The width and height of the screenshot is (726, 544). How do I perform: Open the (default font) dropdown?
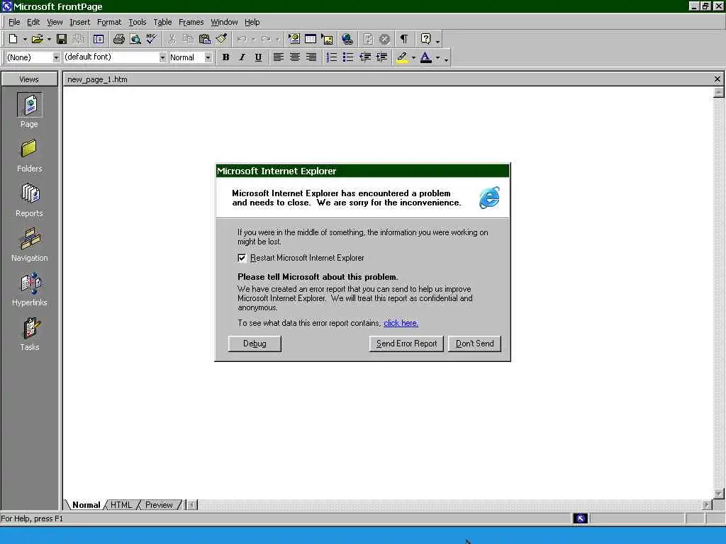coord(162,57)
